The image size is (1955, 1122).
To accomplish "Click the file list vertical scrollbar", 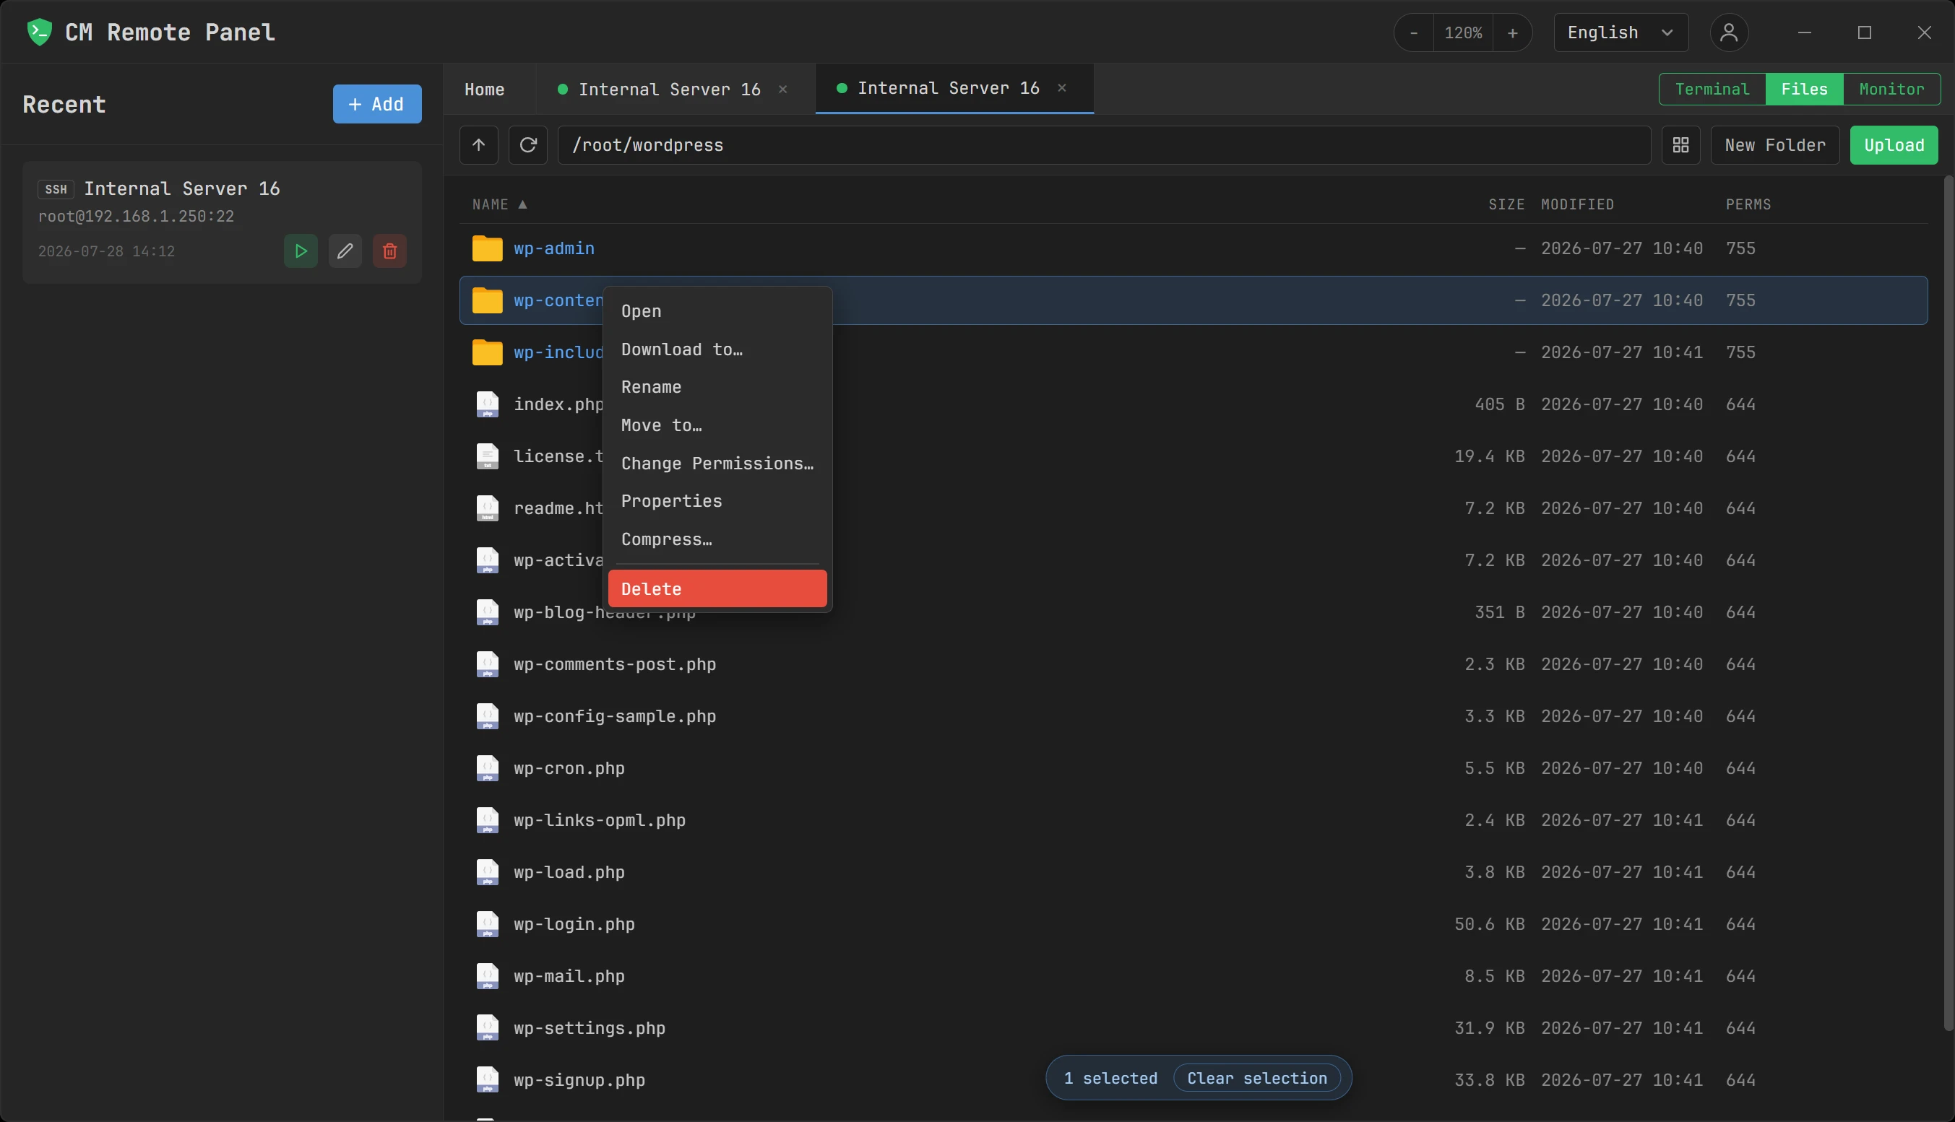I will (1948, 603).
